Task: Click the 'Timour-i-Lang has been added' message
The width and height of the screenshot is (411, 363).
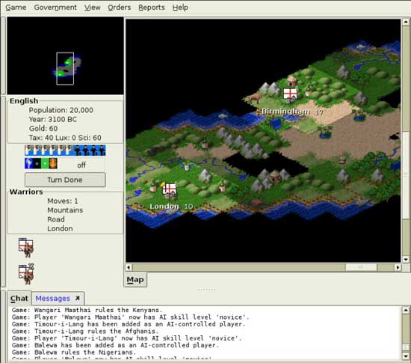Action: (129, 324)
